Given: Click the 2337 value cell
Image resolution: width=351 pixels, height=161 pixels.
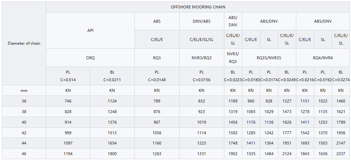Looking at the screenshot, I should tap(341, 154).
